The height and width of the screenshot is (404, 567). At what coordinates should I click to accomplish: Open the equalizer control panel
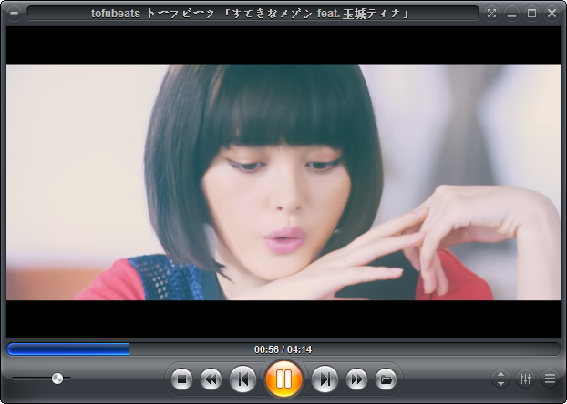coord(526,379)
